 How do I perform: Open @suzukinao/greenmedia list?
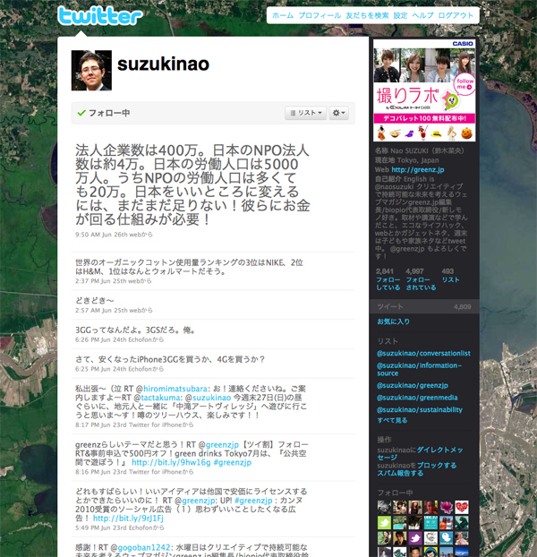coord(417,398)
